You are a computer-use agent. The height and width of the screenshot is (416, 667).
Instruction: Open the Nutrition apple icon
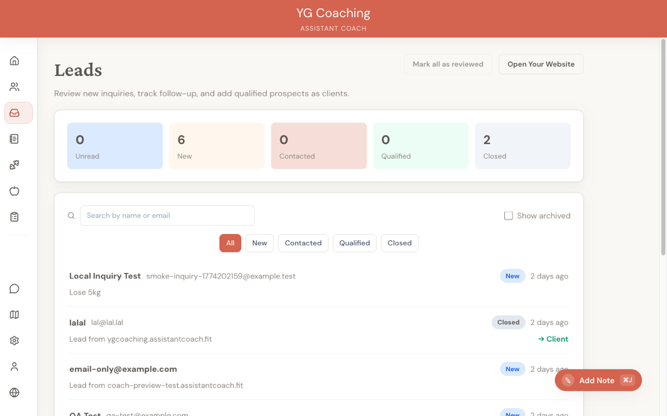point(14,191)
